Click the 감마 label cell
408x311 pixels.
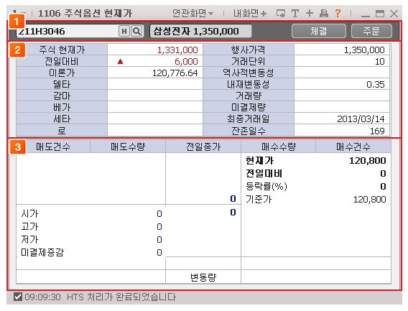point(62,96)
